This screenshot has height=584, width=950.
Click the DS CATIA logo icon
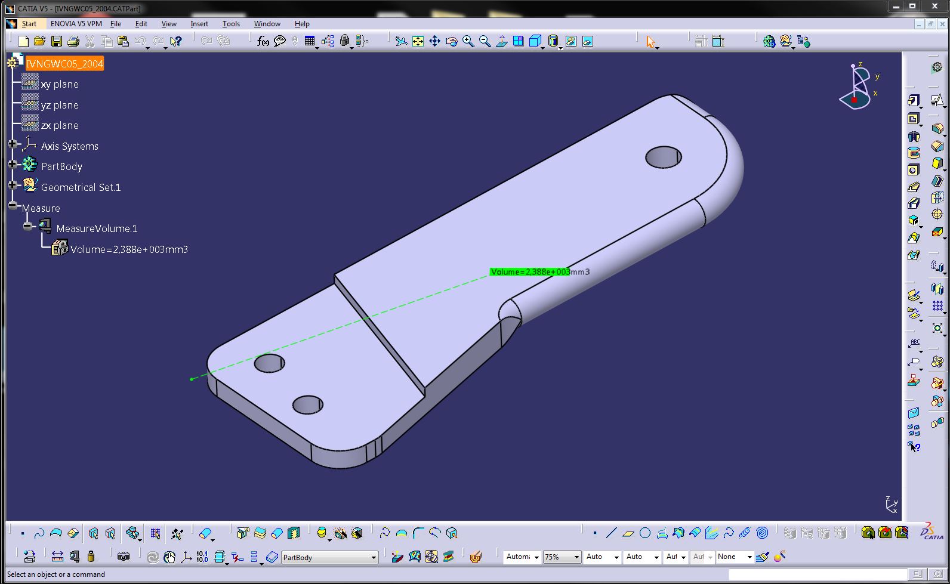click(932, 532)
